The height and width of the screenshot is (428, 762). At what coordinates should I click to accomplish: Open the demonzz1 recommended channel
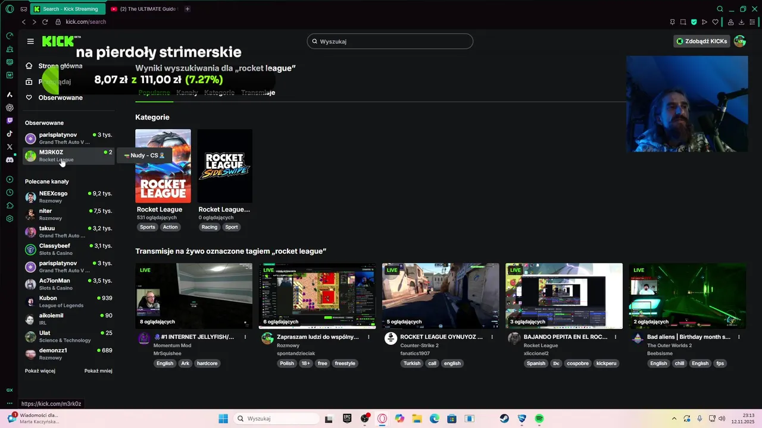pyautogui.click(x=68, y=354)
